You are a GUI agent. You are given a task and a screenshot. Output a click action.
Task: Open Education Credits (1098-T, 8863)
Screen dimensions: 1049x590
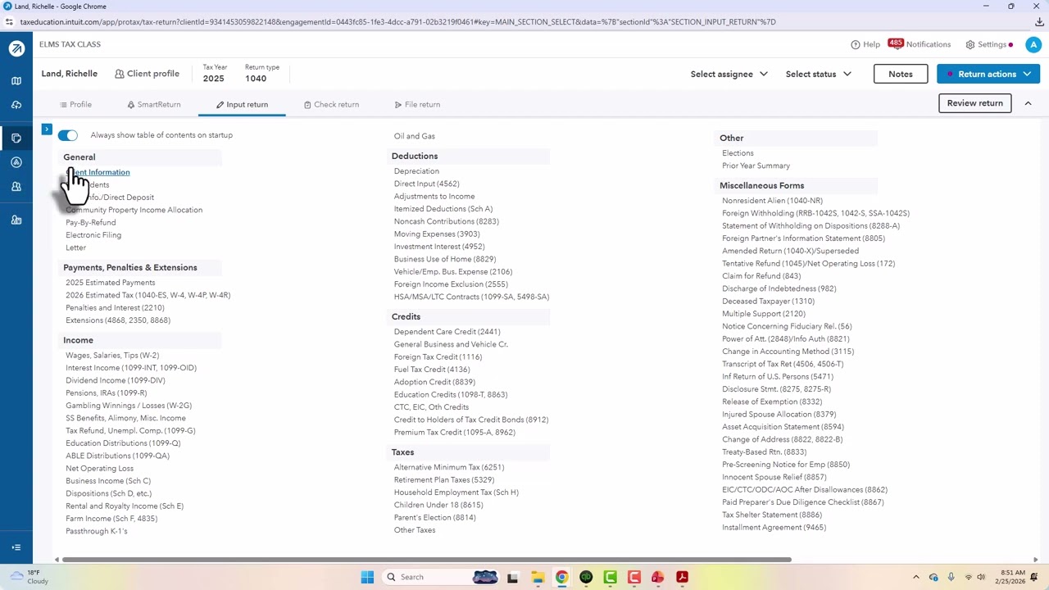click(451, 394)
